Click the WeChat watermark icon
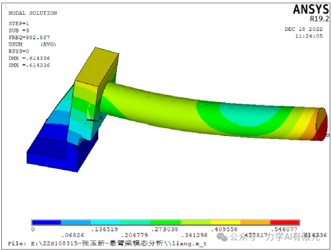The height and width of the screenshot is (250, 331). pyautogui.click(x=222, y=237)
